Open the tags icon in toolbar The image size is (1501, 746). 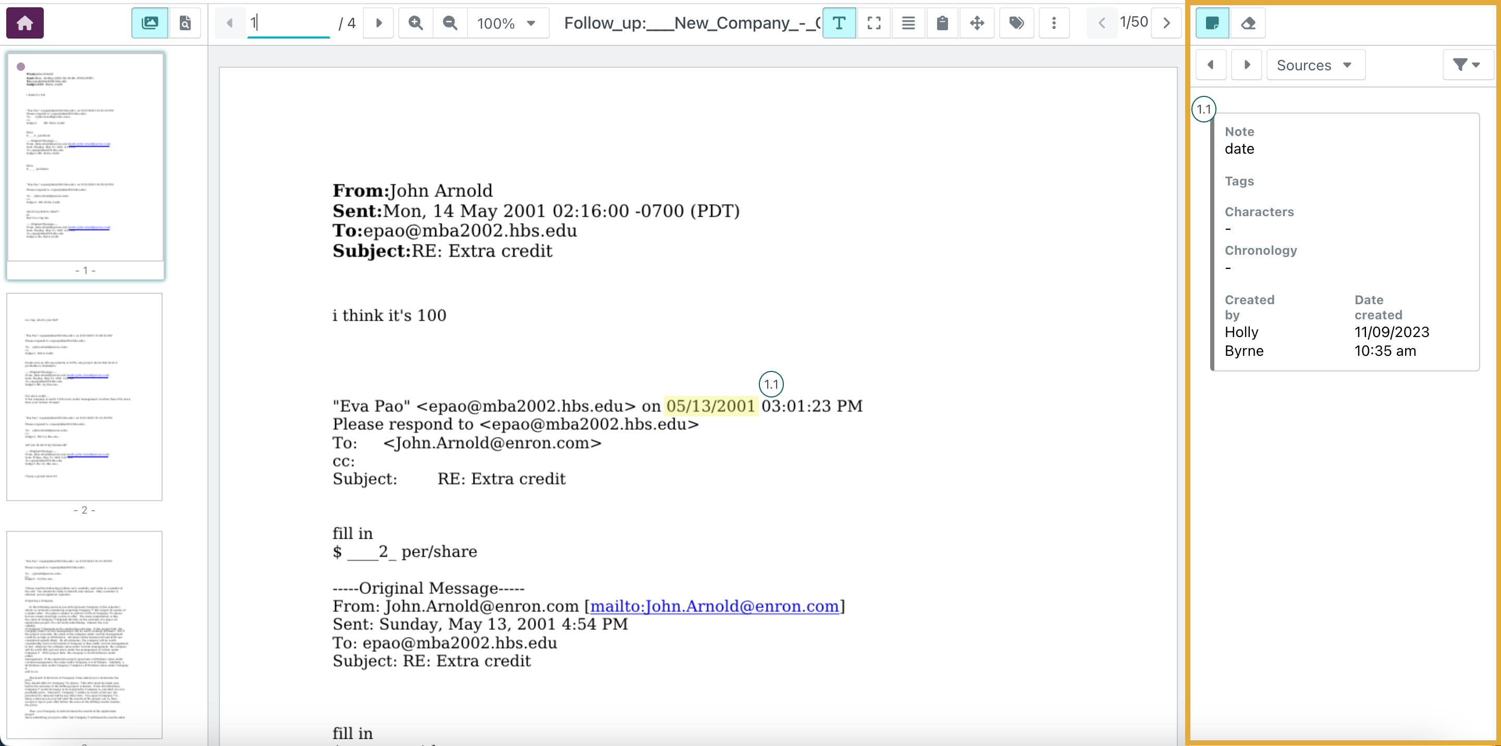point(1016,23)
